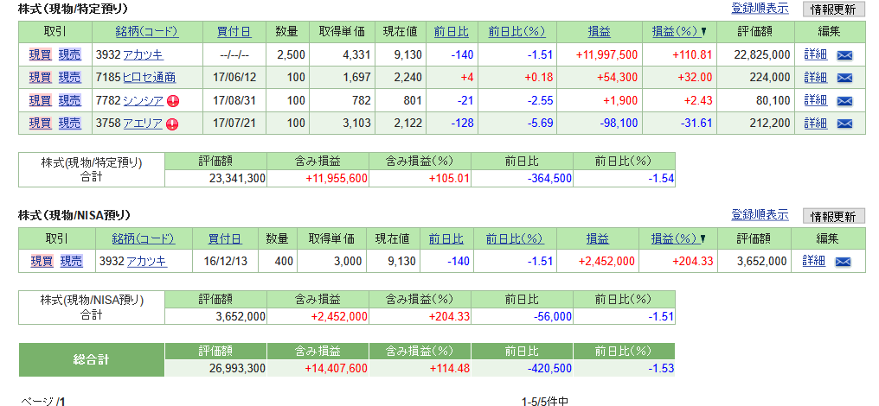
Task: Click 現買 for アカツキ 2,500 shares
Action: point(40,54)
